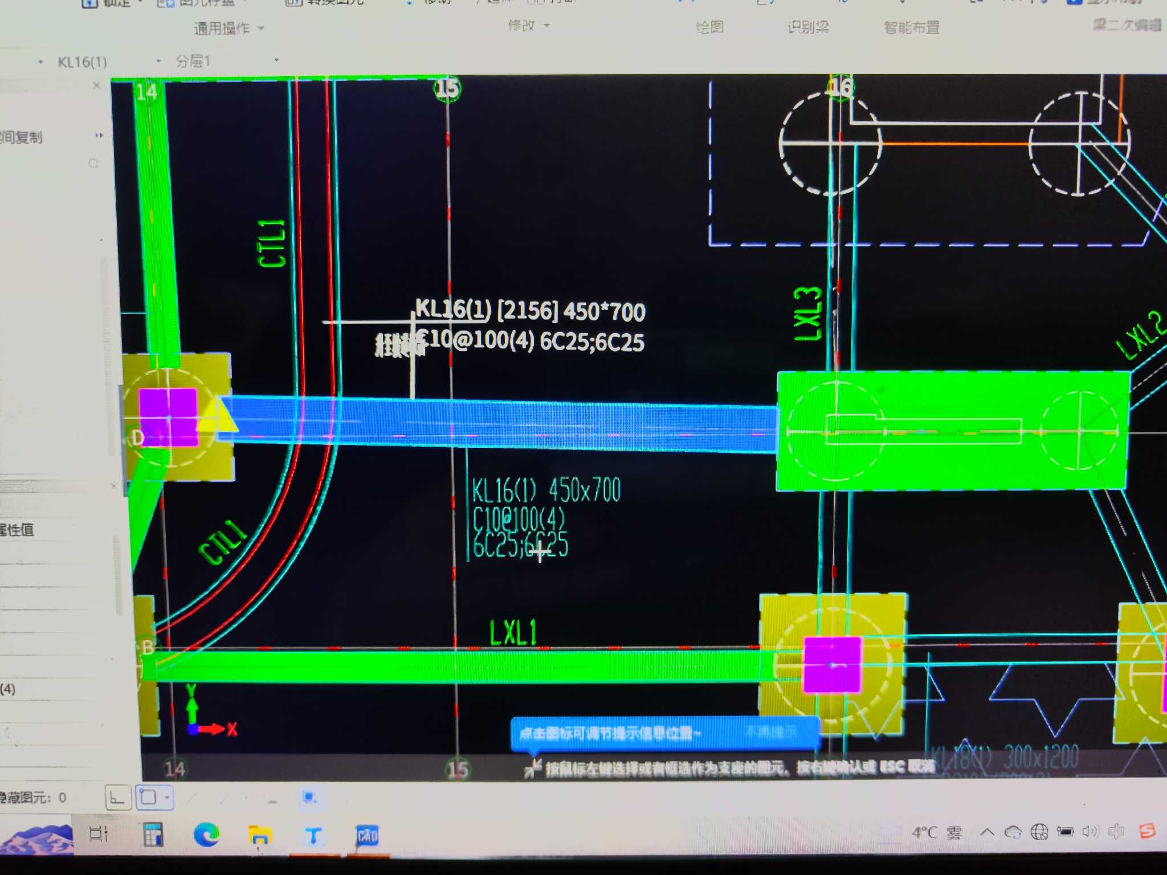Click the magenta column at axis D
This screenshot has height=875, width=1167.
point(168,416)
